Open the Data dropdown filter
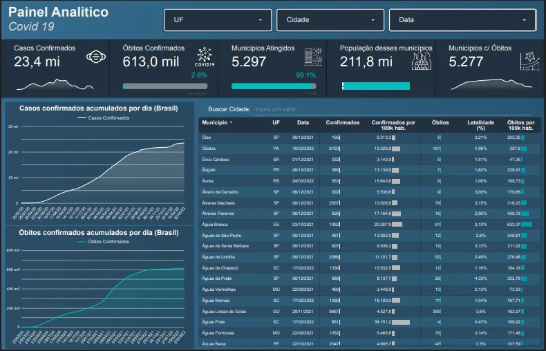Screen dimensions: 546x351 pyautogui.click(x=462, y=20)
